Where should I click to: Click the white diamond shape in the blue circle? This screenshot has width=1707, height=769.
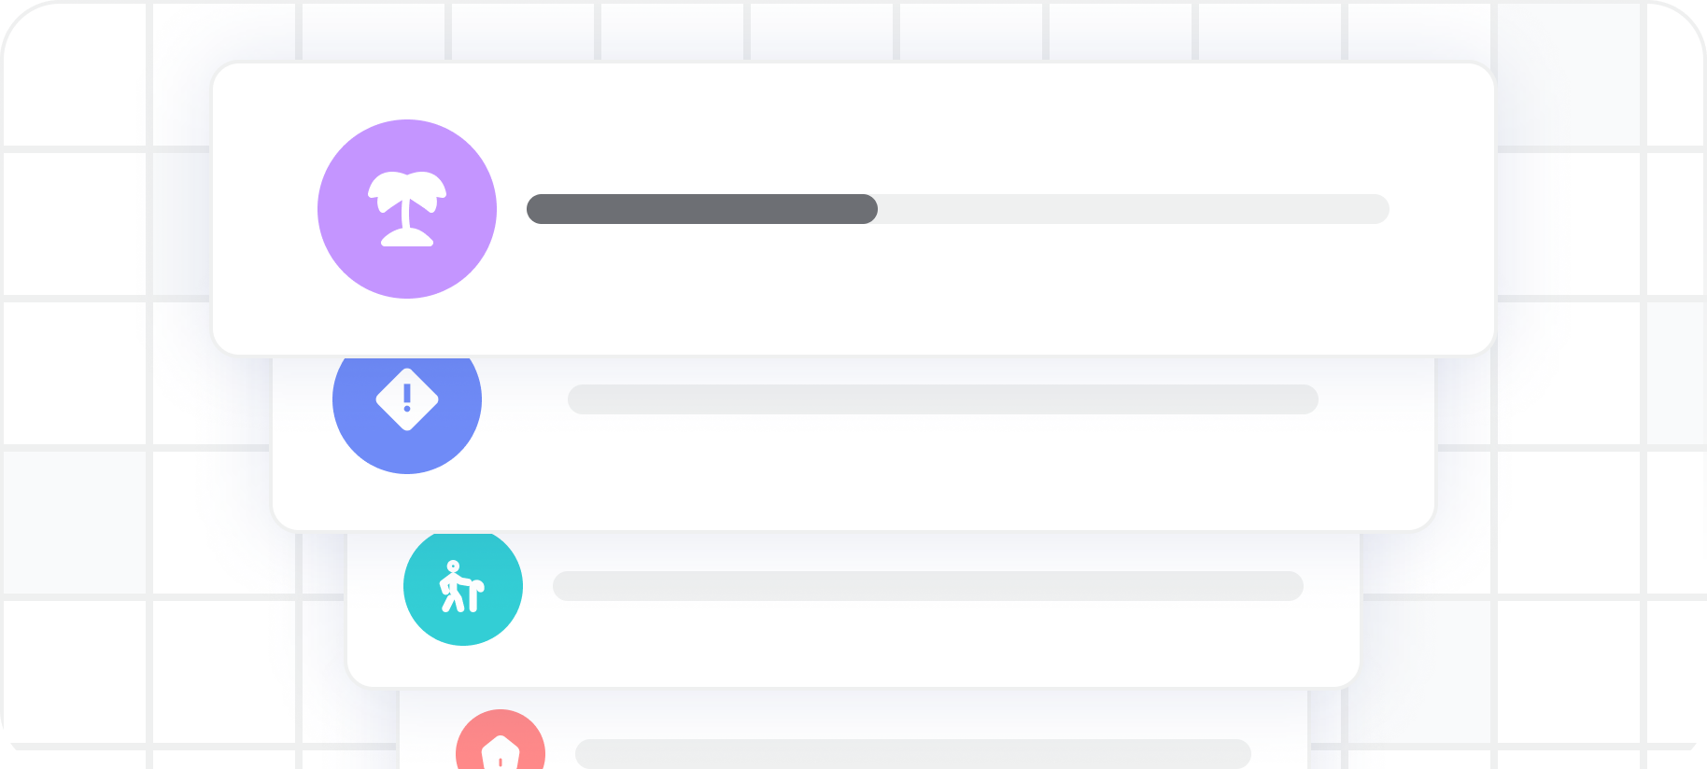tap(388, 399)
